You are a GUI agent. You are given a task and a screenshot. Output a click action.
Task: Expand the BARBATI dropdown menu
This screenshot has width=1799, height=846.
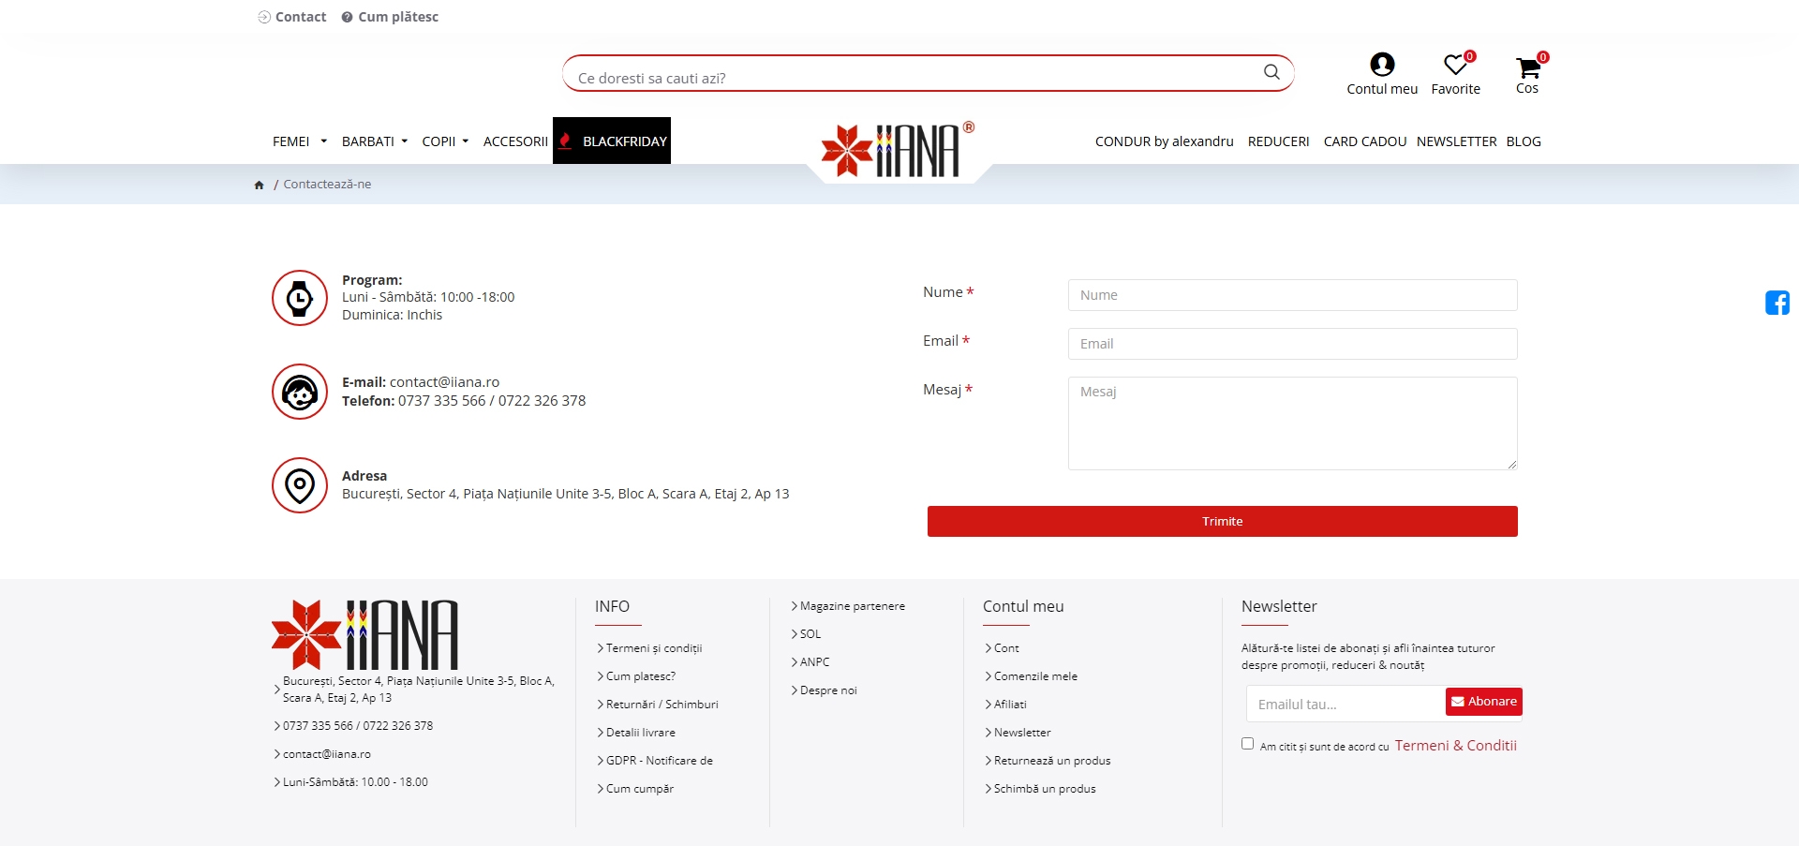[x=374, y=141]
